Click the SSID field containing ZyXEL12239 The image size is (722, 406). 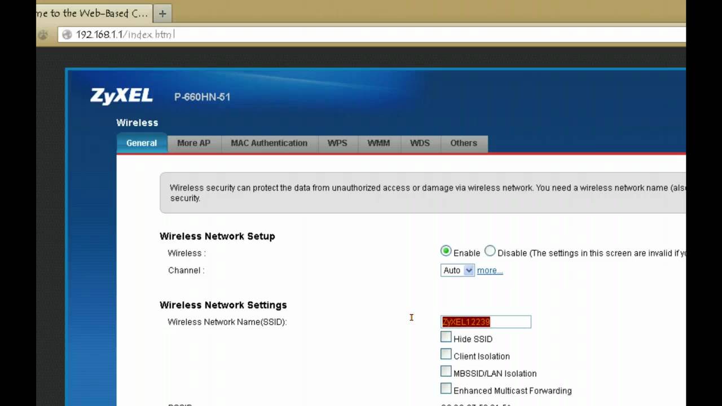(486, 321)
